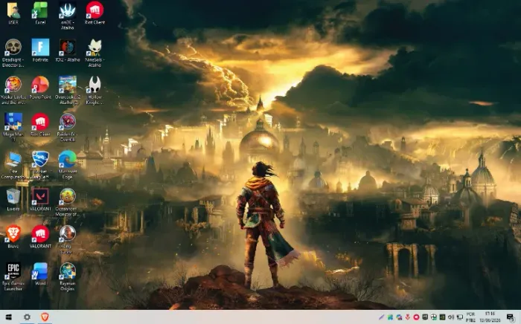Select the Rayman Origins shortcut icon

[x=68, y=276]
